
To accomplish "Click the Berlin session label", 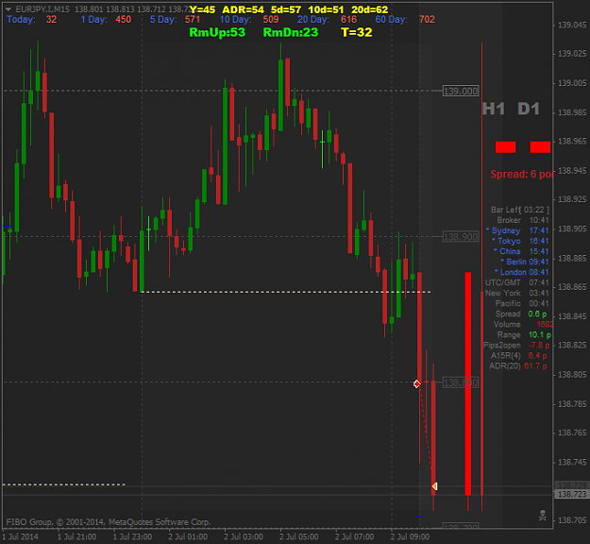I will pos(514,262).
